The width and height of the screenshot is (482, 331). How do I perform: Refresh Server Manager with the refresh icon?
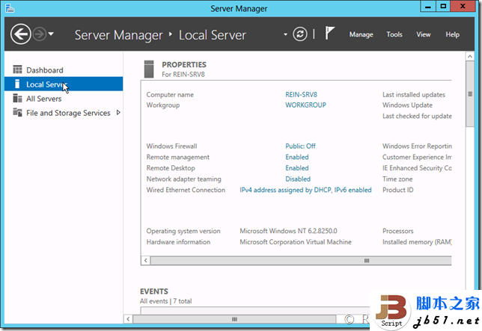299,34
